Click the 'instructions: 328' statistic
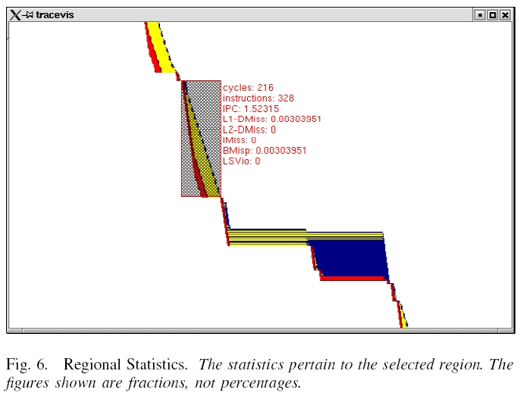This screenshot has height=393, width=523. pos(258,98)
